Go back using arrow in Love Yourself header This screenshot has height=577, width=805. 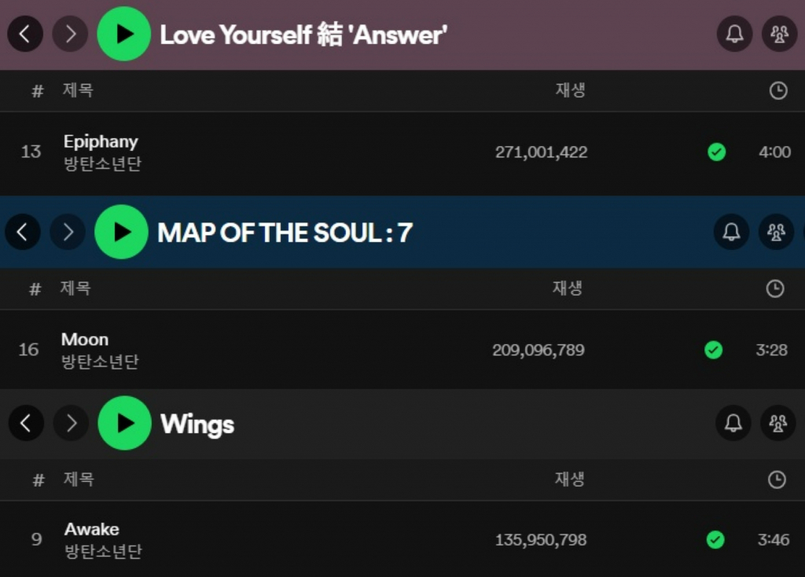click(24, 34)
